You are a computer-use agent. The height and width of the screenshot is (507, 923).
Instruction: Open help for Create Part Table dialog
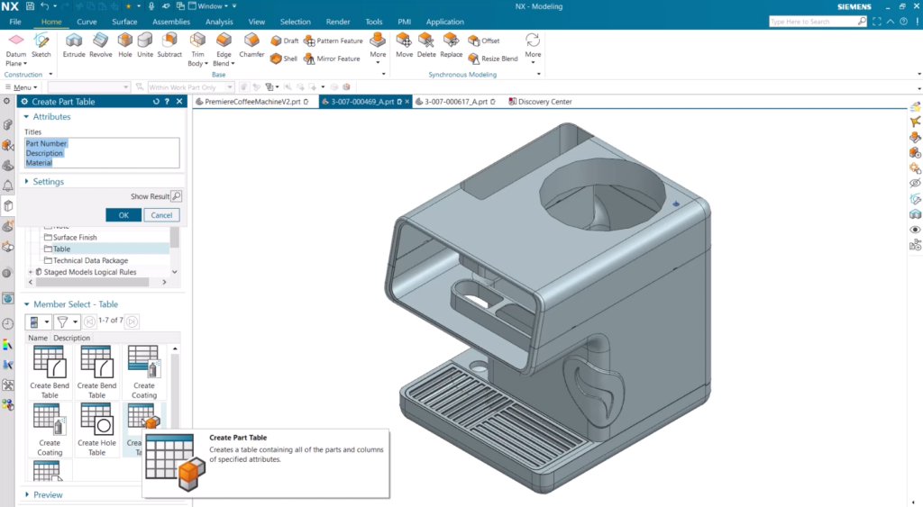pyautogui.click(x=167, y=101)
